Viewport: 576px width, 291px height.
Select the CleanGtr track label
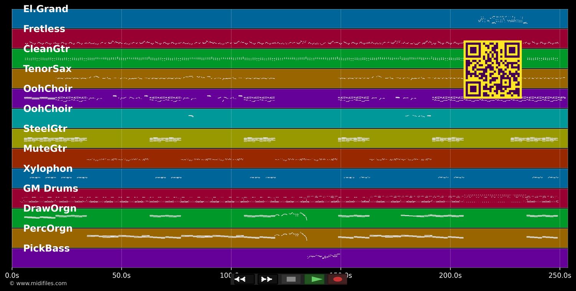(x=46, y=49)
